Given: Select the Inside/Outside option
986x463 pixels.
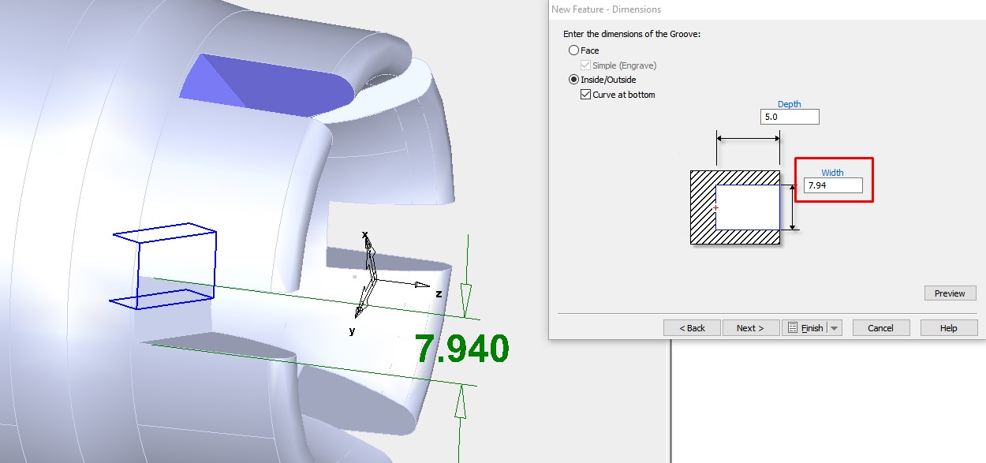Looking at the screenshot, I should pos(574,79).
